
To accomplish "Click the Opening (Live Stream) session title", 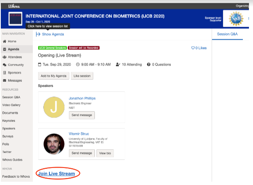I will pos(60,55).
